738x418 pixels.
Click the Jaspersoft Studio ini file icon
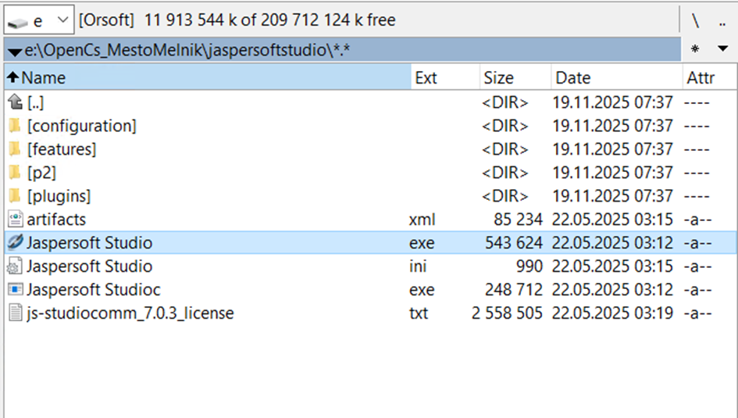point(15,266)
